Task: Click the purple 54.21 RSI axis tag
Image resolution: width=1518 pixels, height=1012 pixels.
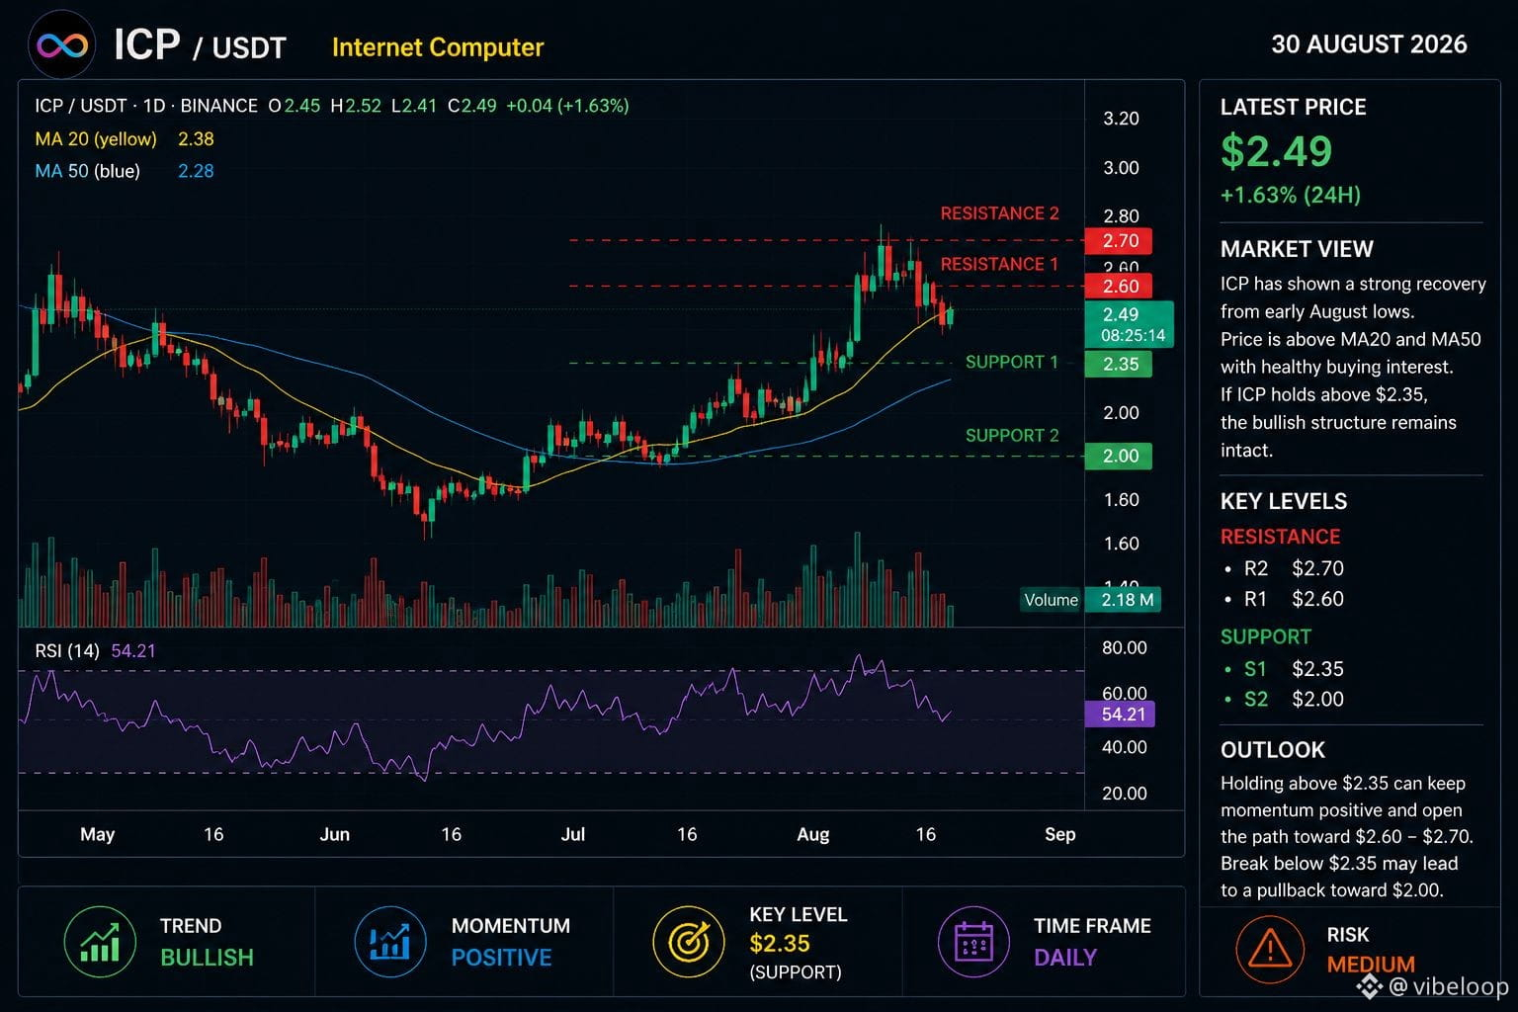Action: (1120, 715)
